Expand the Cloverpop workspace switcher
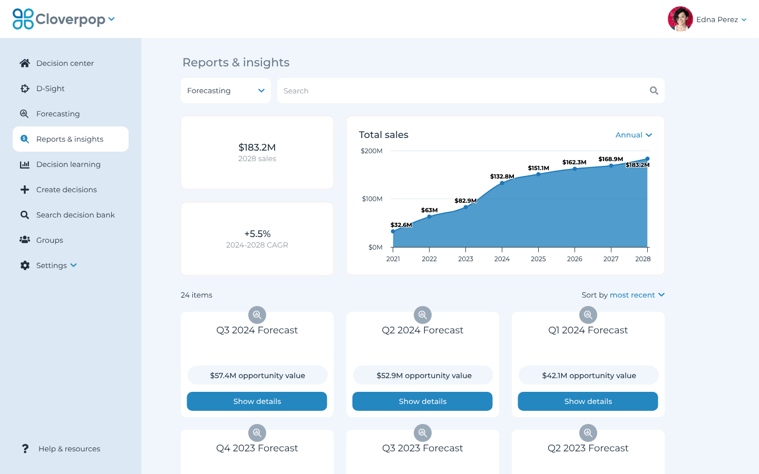The height and width of the screenshot is (474, 759). pos(111,18)
